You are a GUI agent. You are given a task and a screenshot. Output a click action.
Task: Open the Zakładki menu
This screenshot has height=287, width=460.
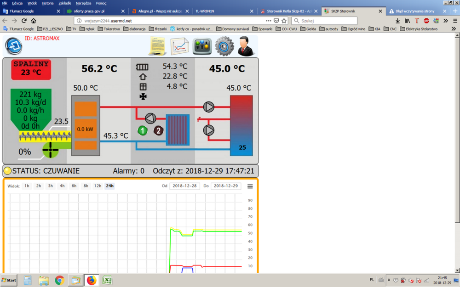[65, 3]
